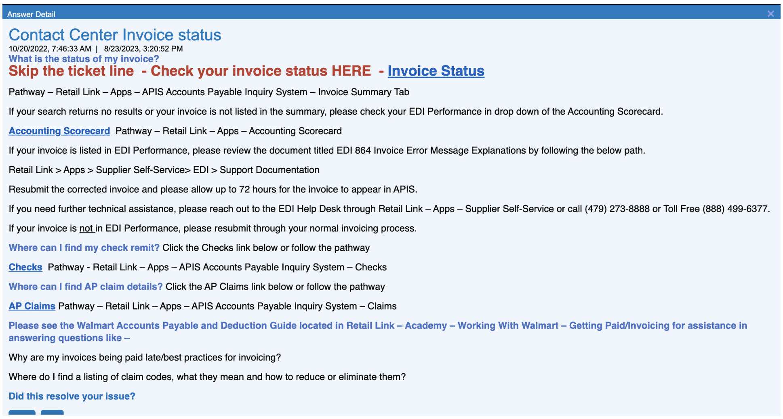The image size is (783, 419).
Task: Click 'Where can I find my check remit?' text
Action: (84, 248)
